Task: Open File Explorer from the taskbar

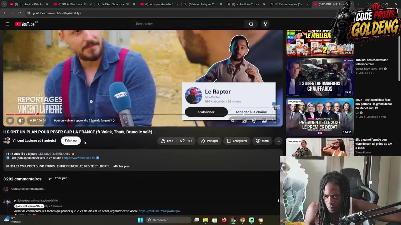Action: click(x=206, y=220)
